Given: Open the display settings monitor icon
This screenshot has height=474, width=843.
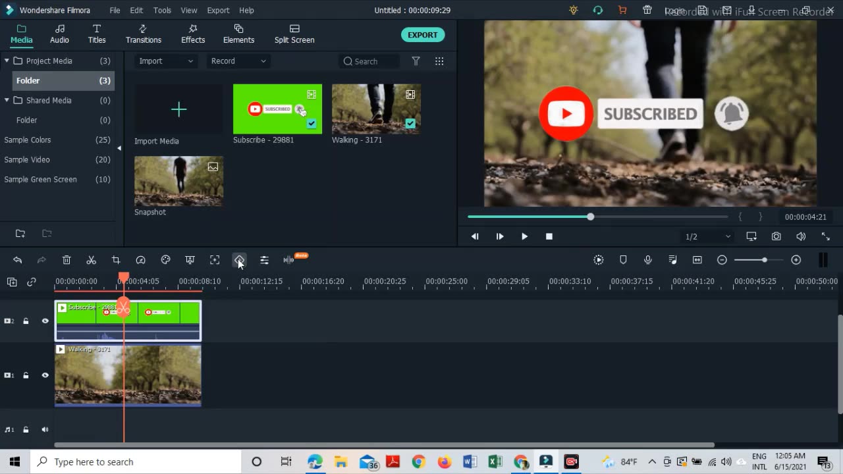Looking at the screenshot, I should tap(751, 236).
